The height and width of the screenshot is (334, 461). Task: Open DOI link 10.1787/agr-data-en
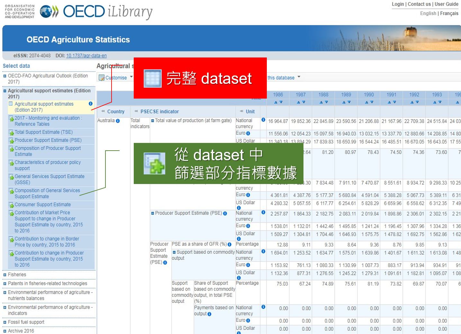(x=86, y=56)
